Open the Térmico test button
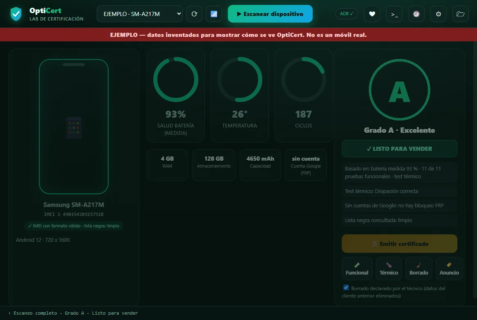The image size is (477, 320). coord(389,269)
